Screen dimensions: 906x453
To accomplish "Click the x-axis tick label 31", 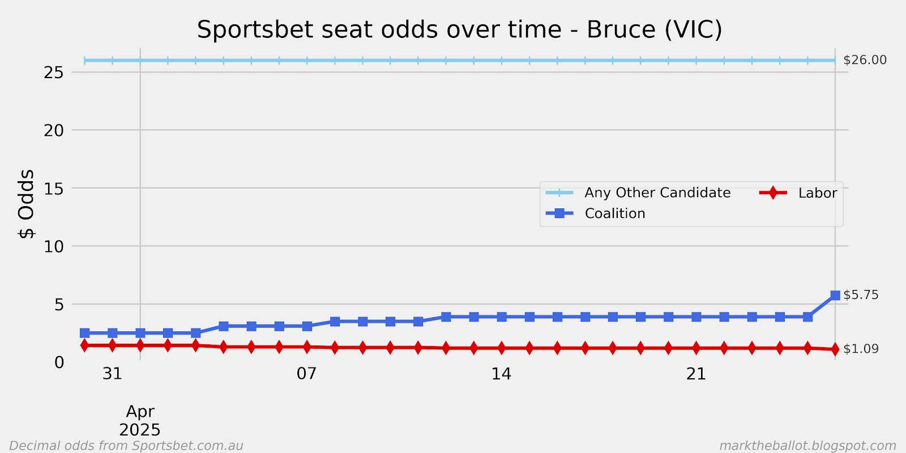I will tap(112, 374).
